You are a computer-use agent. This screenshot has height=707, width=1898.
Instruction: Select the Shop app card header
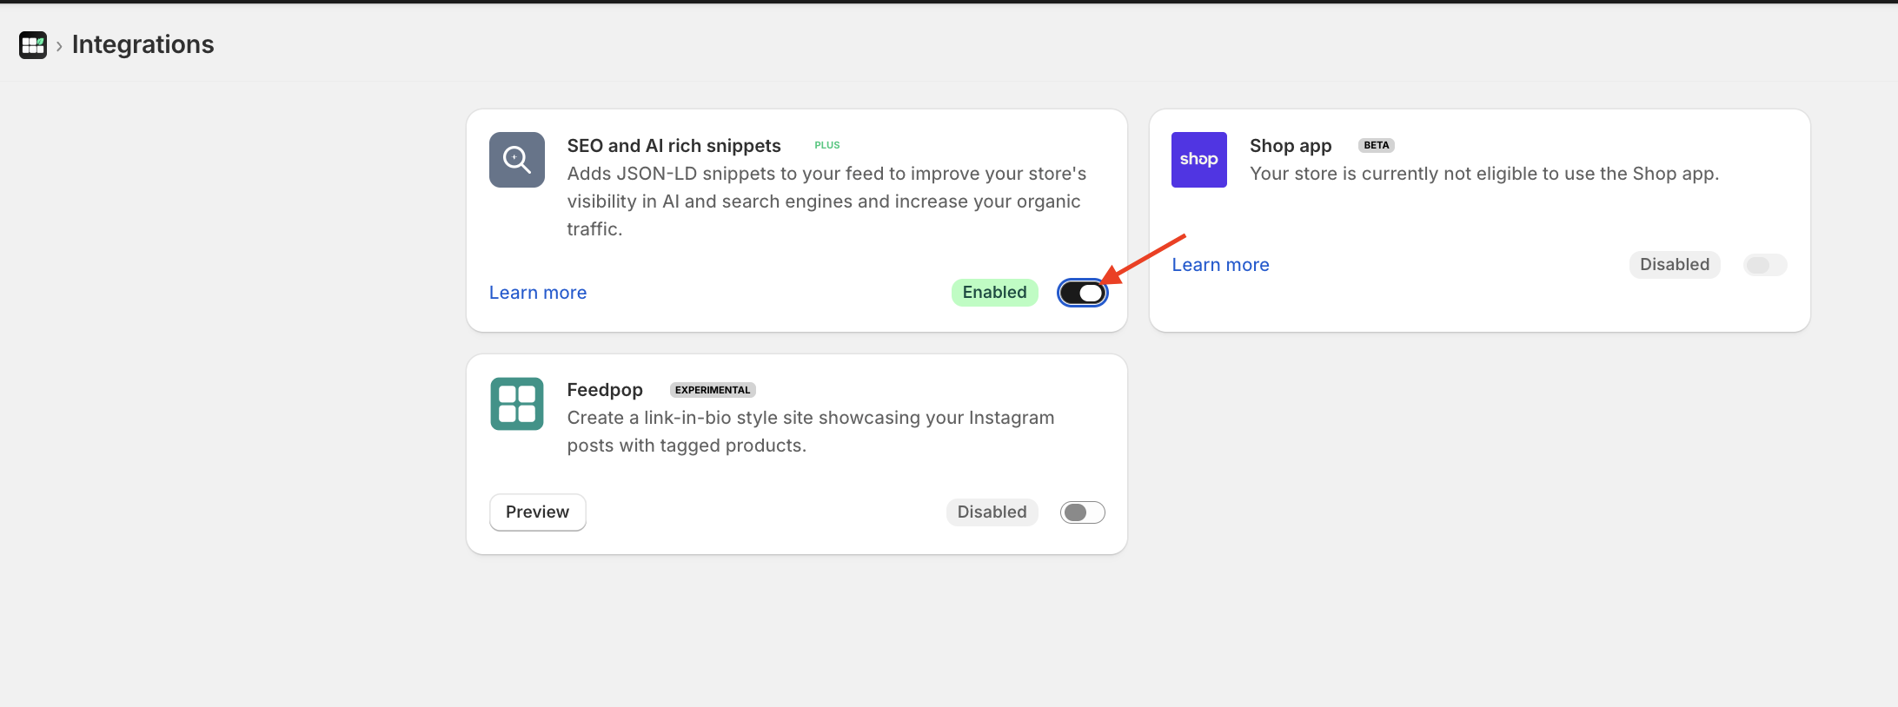click(x=1291, y=145)
